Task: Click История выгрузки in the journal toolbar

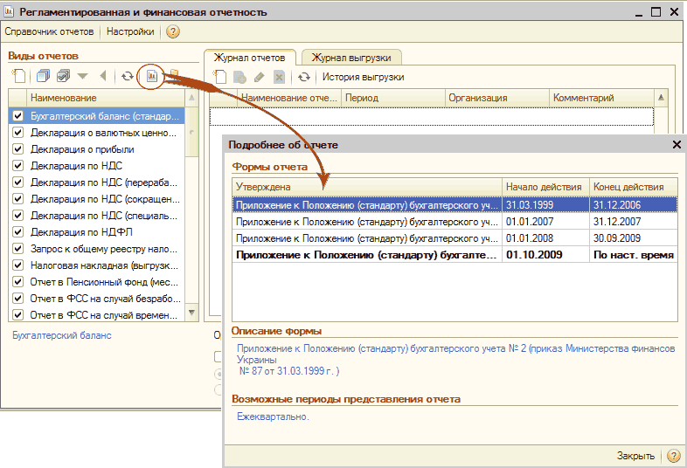Action: point(364,77)
